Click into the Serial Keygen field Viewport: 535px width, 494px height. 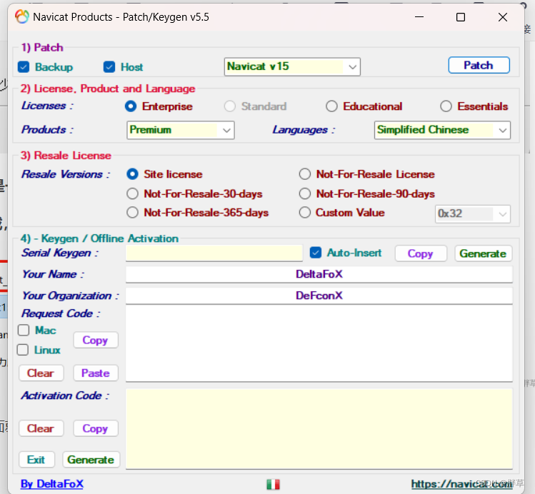point(214,253)
